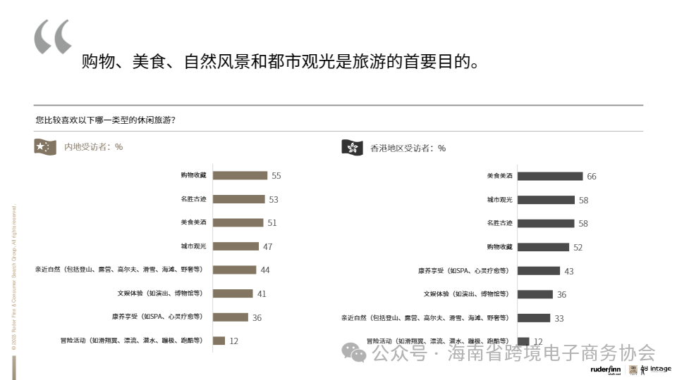The width and height of the screenshot is (677, 380).
Task: Click the mainland 康养享受 bar
Action: click(231, 317)
